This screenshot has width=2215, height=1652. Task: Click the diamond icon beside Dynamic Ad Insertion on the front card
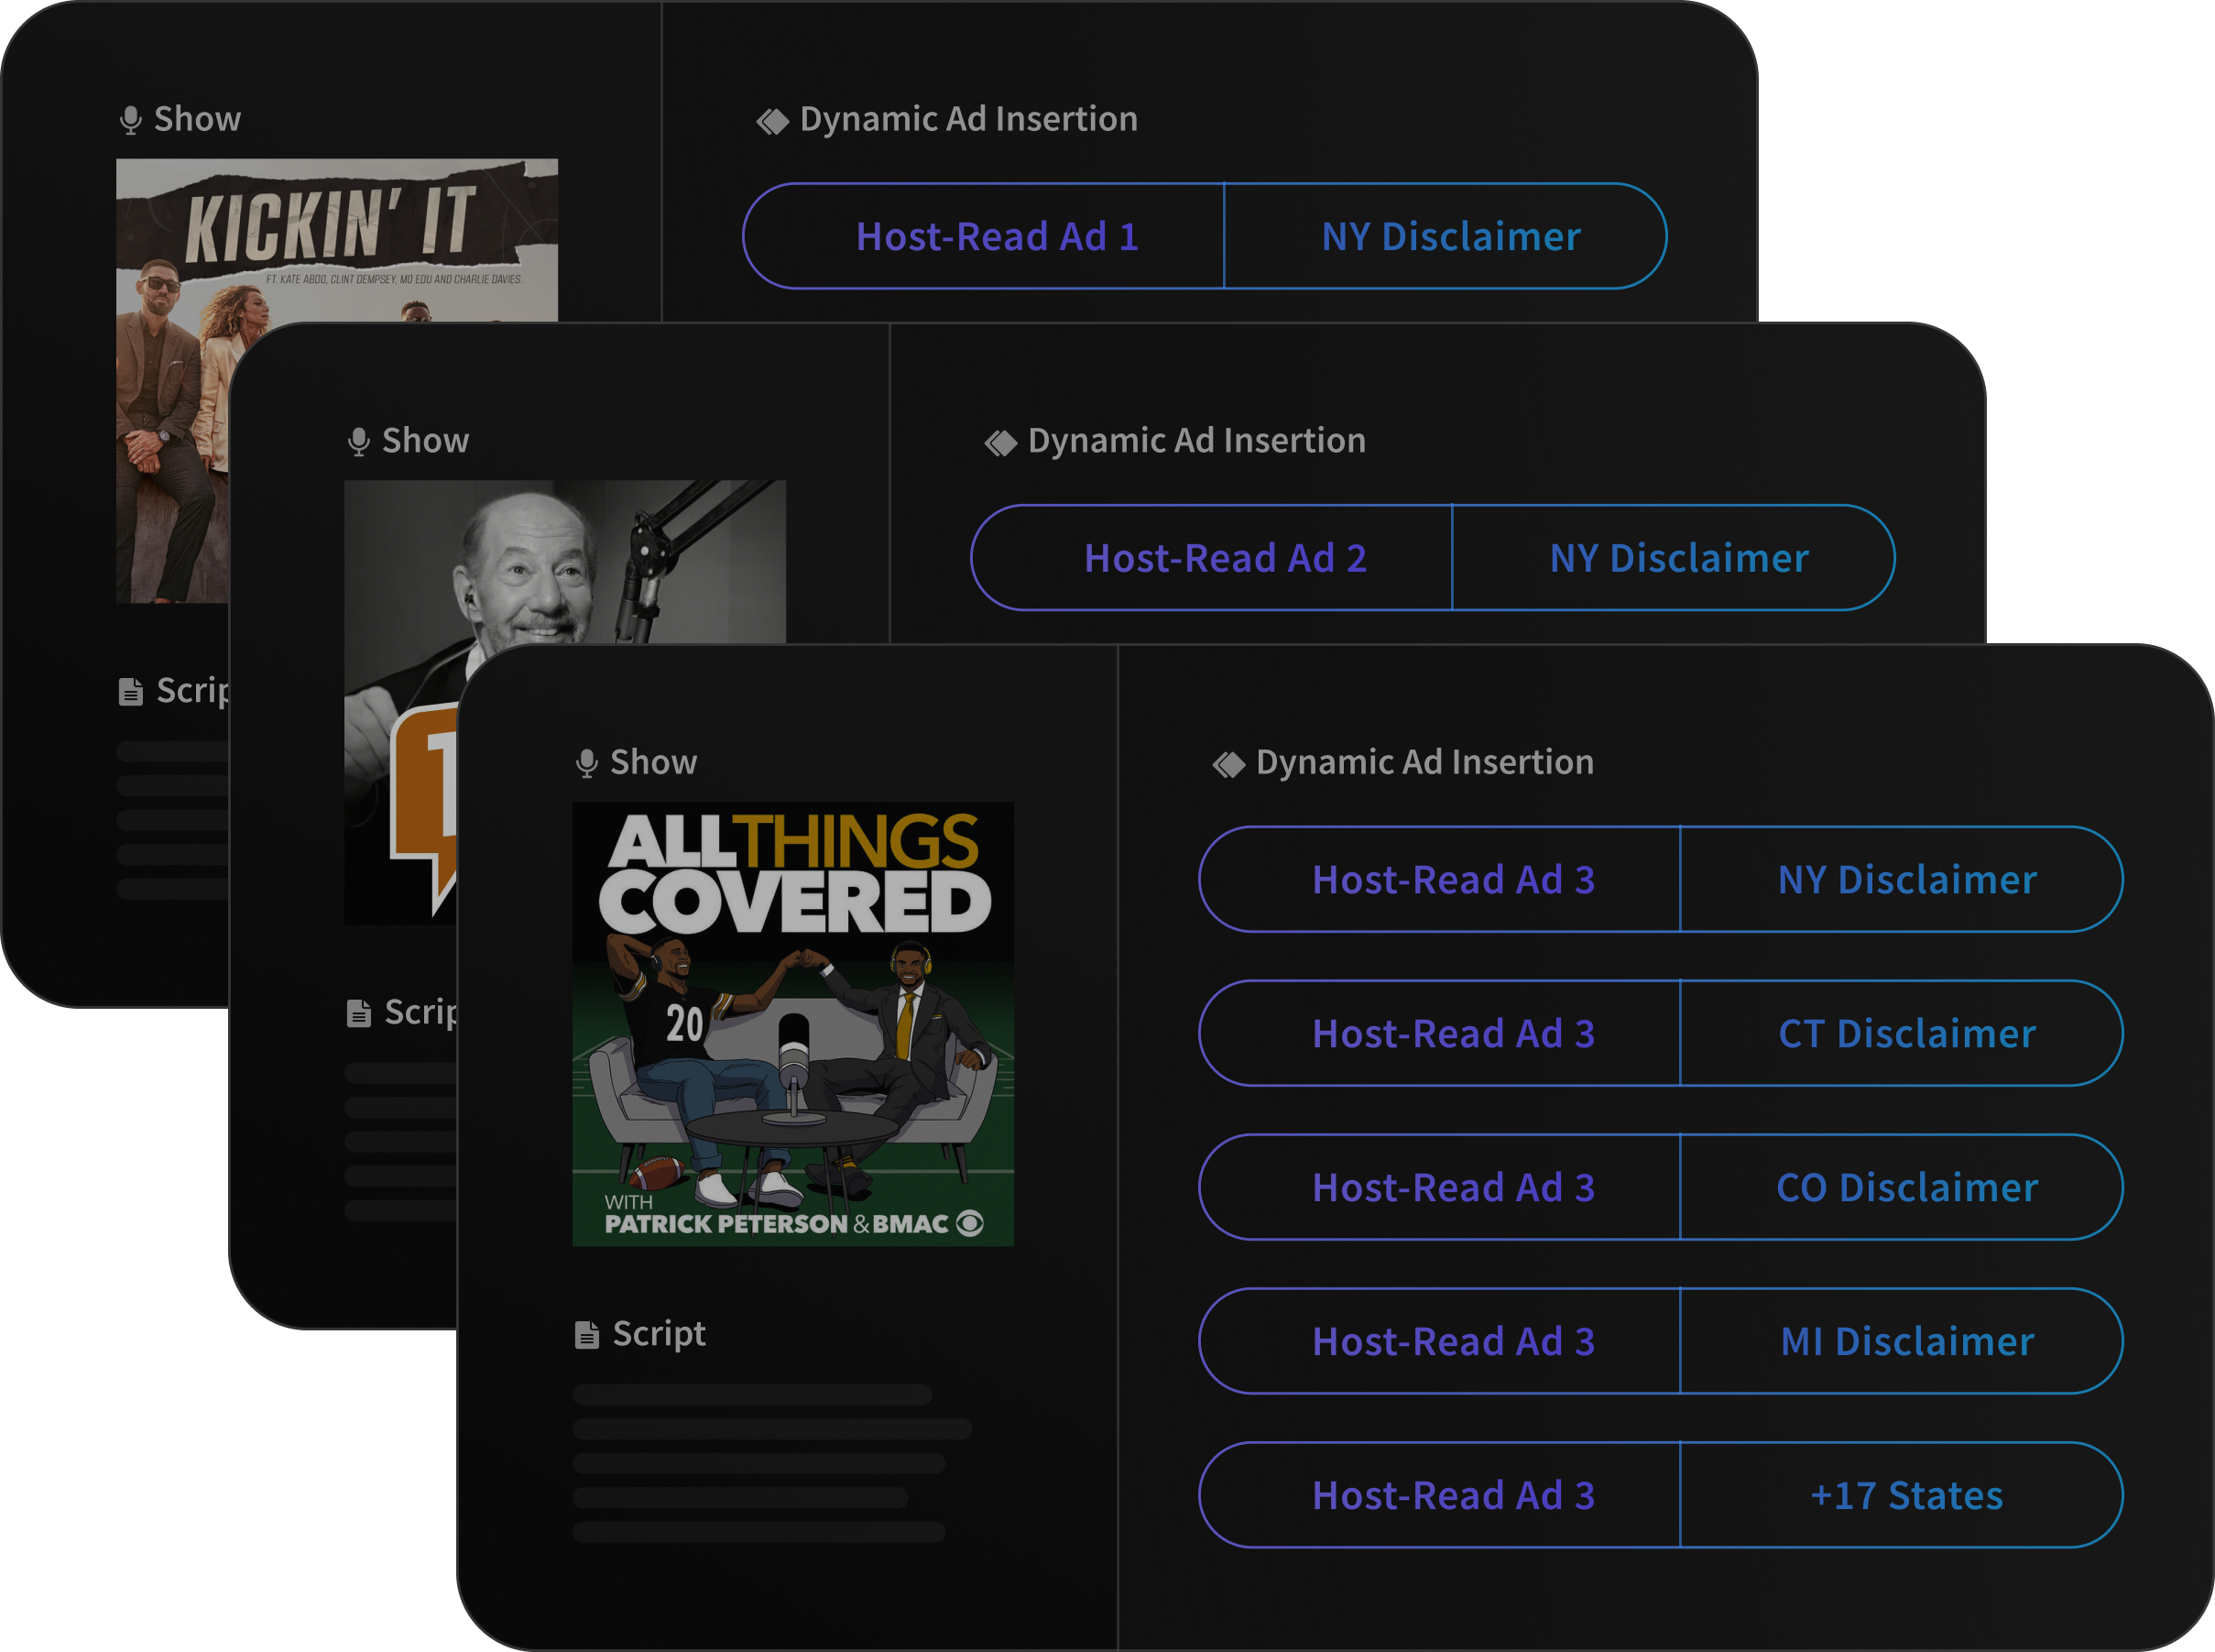click(x=1228, y=764)
